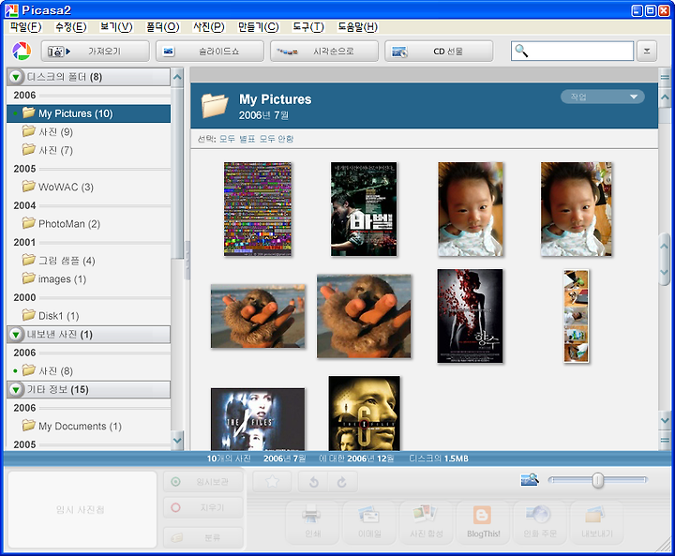Image resolution: width=675 pixels, height=556 pixels.
Task: Open the 폴더(O) menu
Action: click(x=163, y=27)
